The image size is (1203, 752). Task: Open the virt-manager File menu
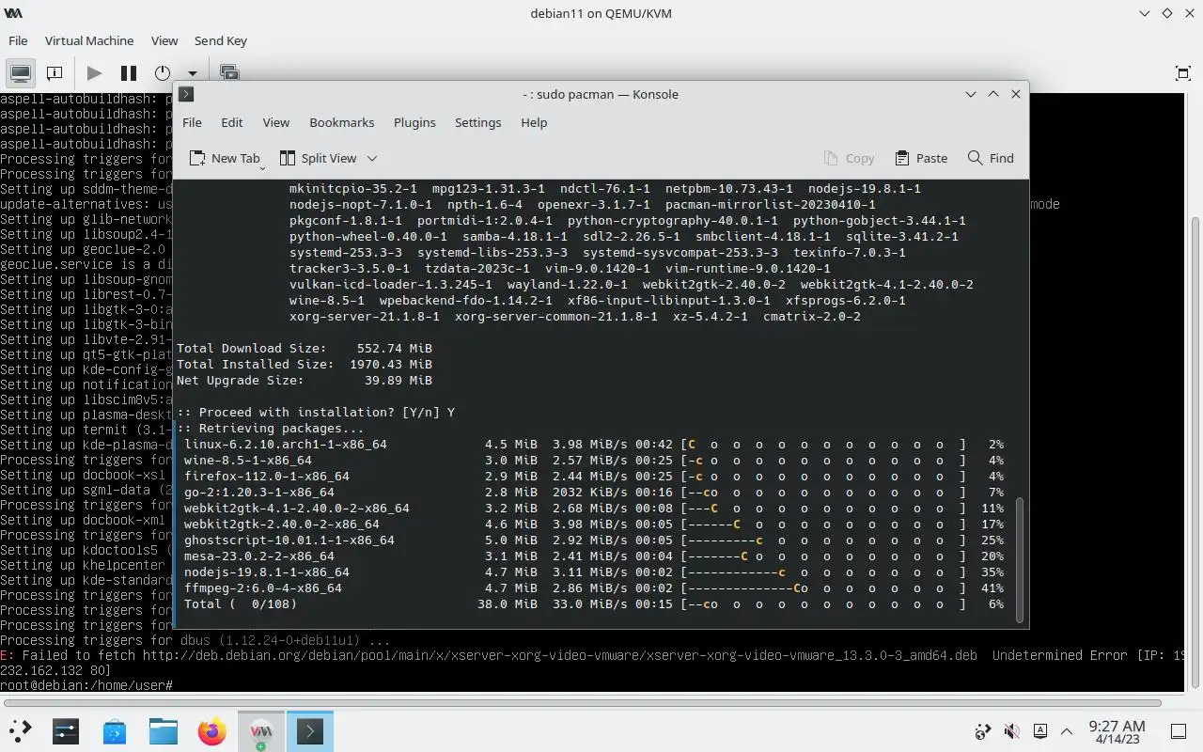(x=18, y=40)
